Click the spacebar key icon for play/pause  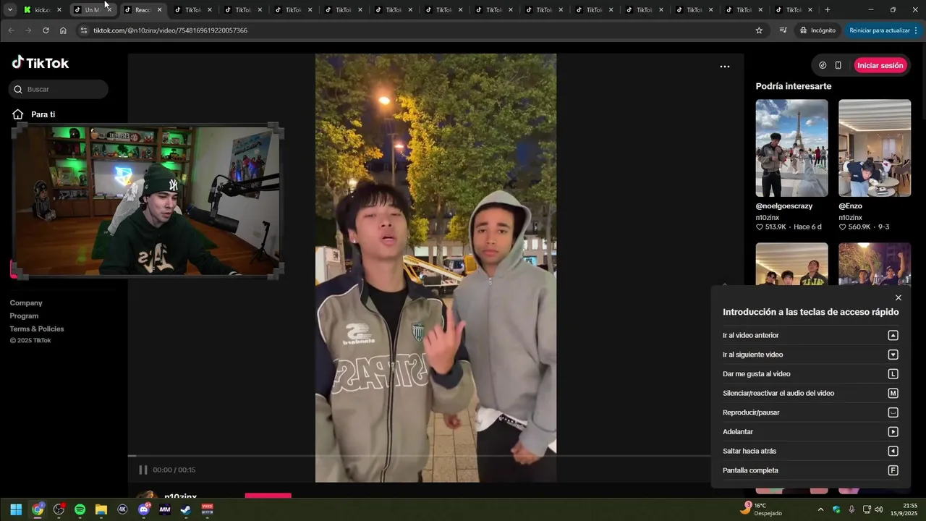click(893, 412)
